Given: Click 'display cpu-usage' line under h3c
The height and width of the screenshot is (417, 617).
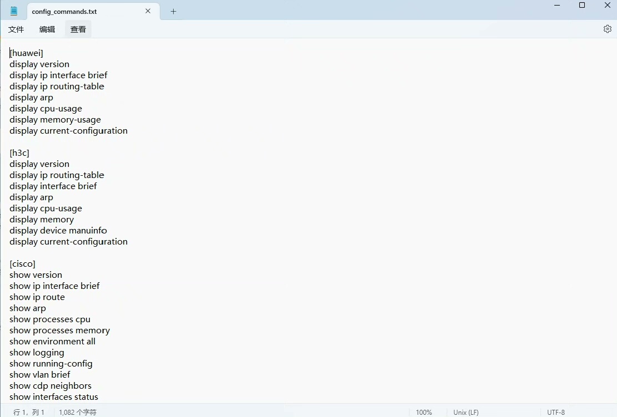Looking at the screenshot, I should (x=45, y=208).
